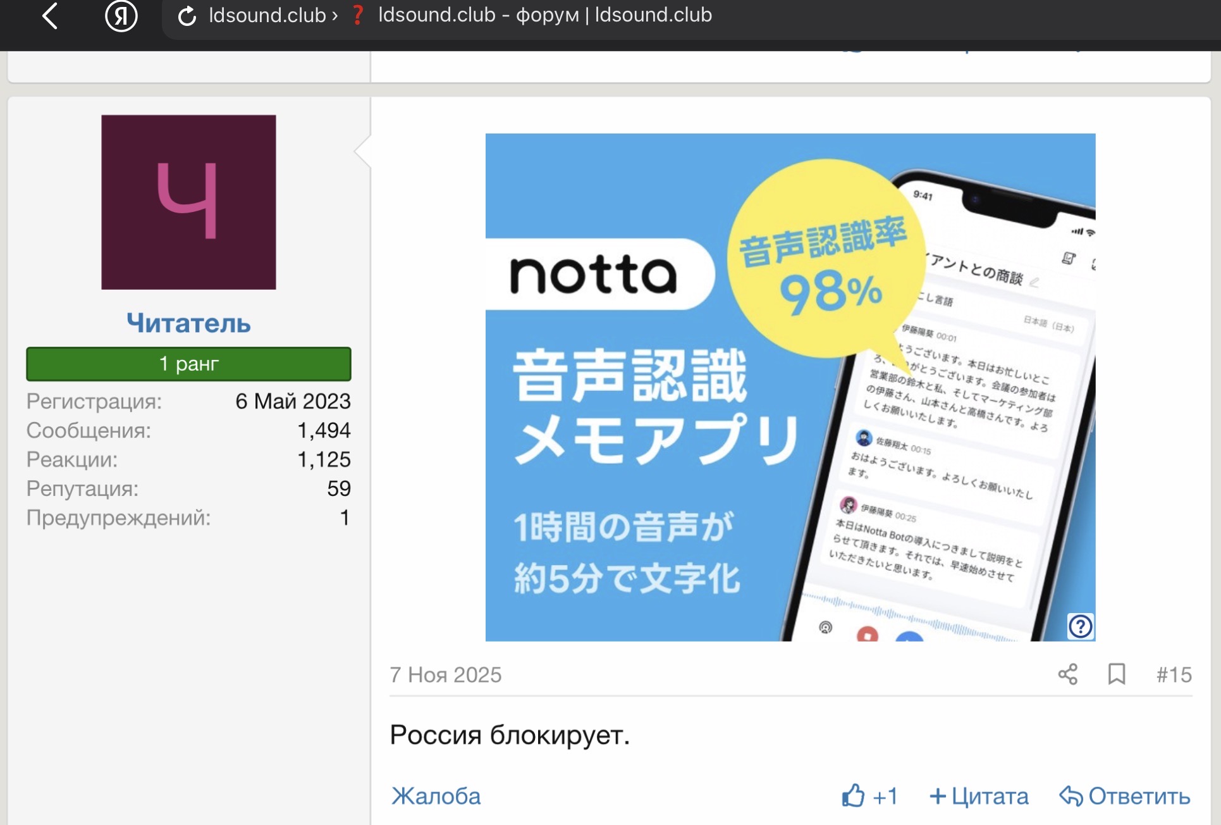Reload the page with the refresh icon

pos(187,16)
